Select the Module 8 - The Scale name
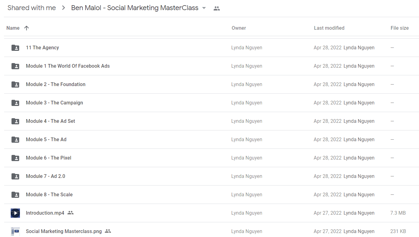 [49, 194]
